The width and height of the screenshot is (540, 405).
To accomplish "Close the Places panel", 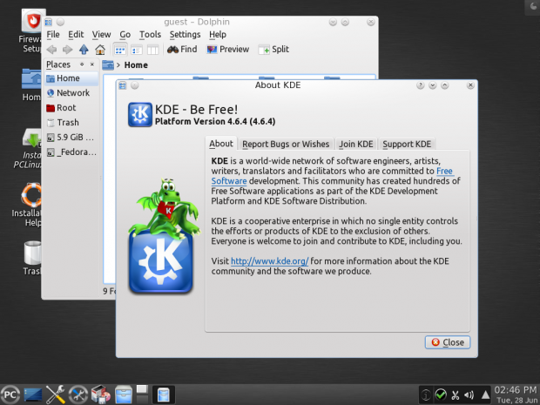I will pyautogui.click(x=92, y=64).
